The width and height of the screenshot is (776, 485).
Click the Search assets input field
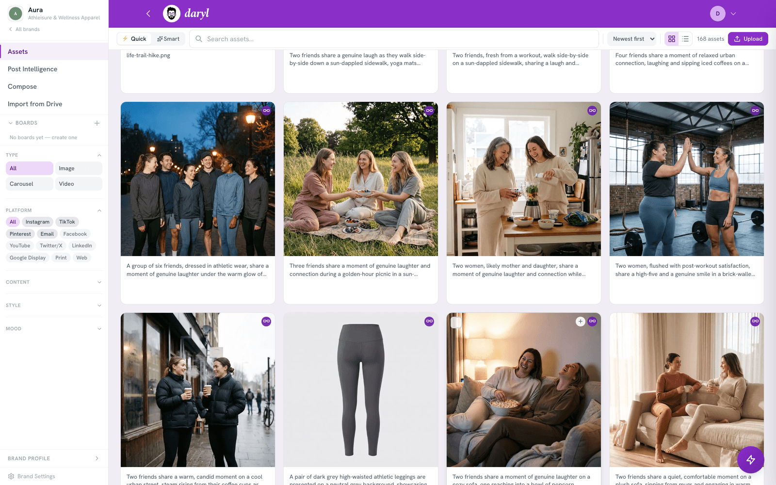tap(394, 39)
